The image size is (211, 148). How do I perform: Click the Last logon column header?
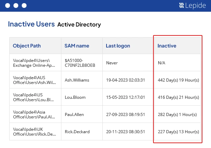tap(118, 46)
